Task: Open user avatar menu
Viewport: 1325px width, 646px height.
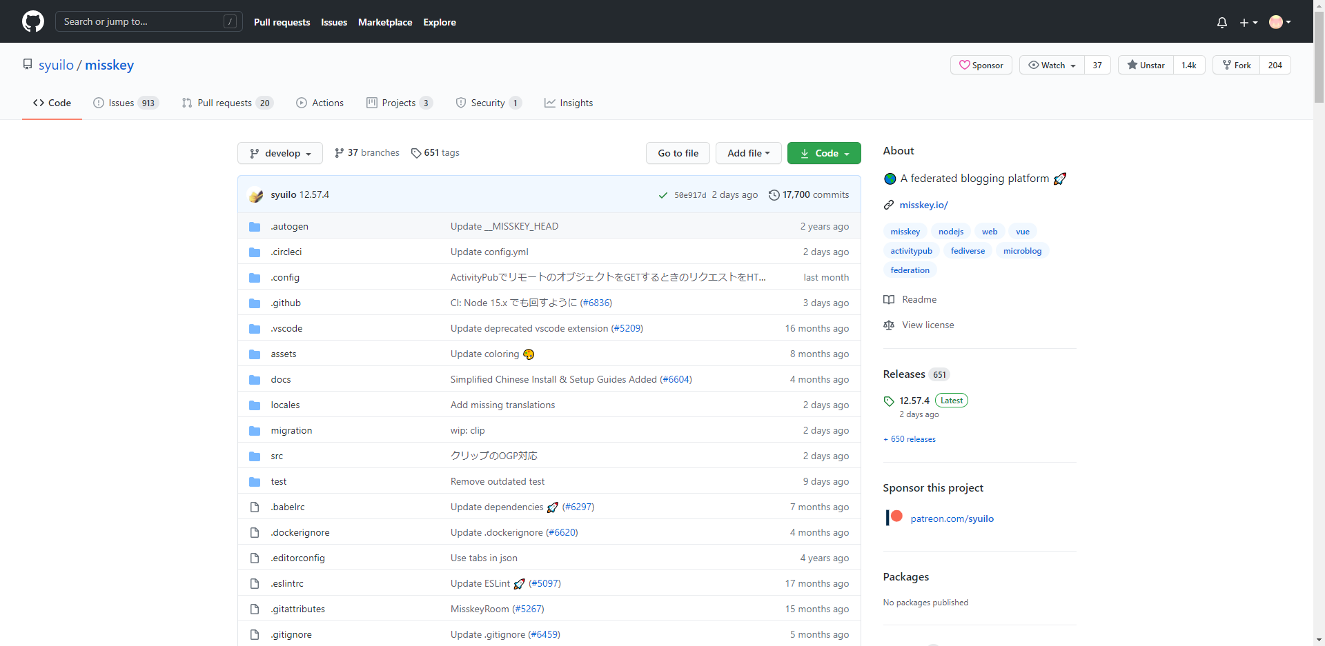Action: coord(1280,22)
